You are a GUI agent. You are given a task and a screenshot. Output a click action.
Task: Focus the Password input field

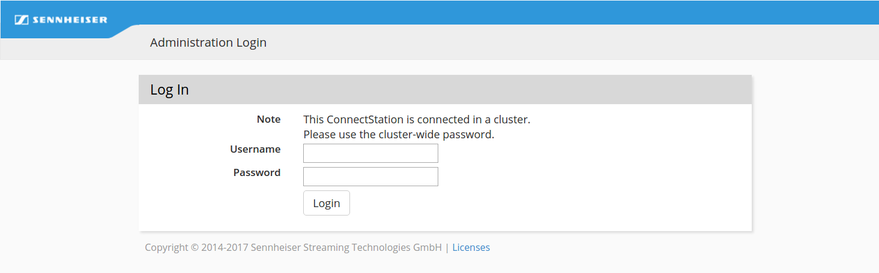[370, 177]
